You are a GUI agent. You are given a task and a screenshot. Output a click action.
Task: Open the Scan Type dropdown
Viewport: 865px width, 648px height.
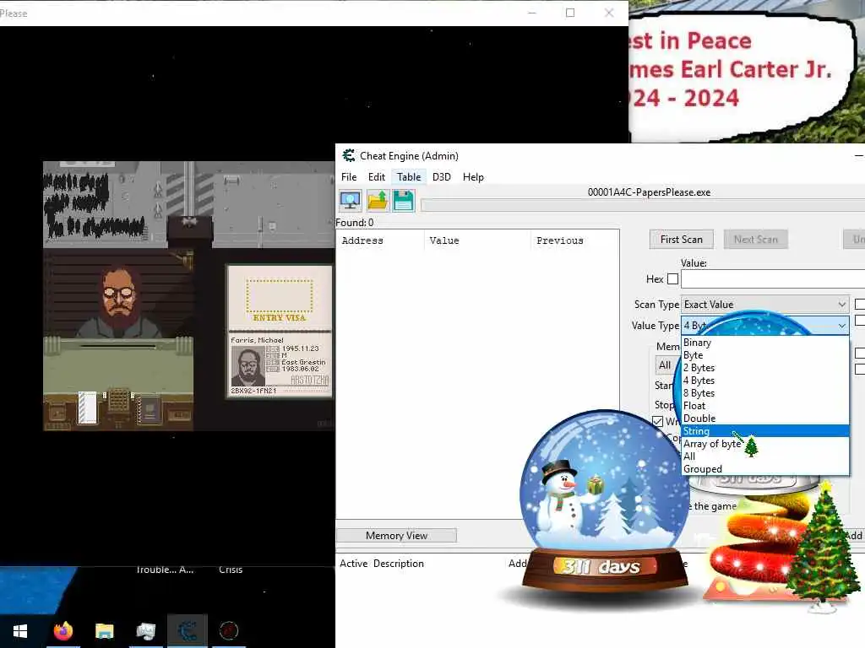click(765, 304)
